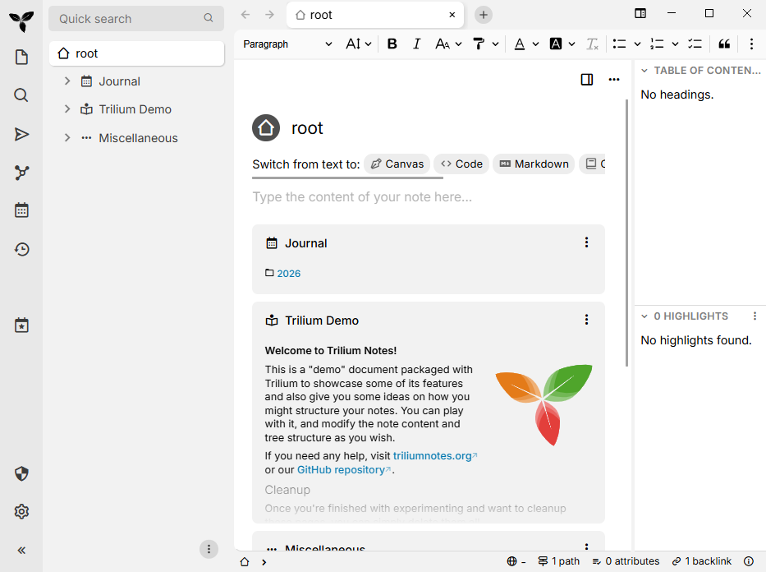Viewport: 766px width, 572px height.
Task: Open format painter dropdown arrow
Action: pyautogui.click(x=495, y=44)
